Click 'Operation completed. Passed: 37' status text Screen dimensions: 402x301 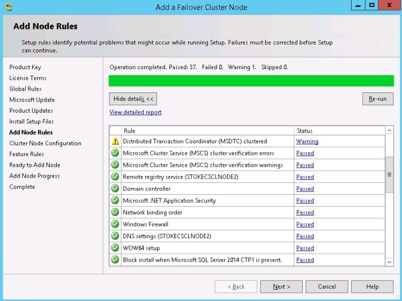point(153,67)
